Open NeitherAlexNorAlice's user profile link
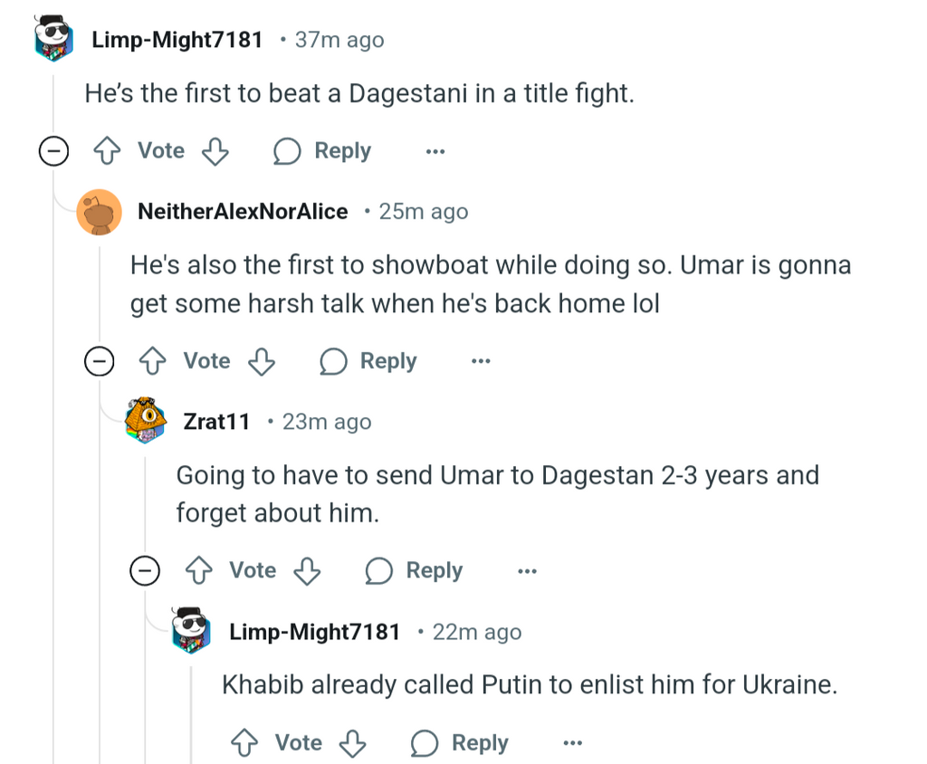This screenshot has height=764, width=927. pyautogui.click(x=243, y=212)
